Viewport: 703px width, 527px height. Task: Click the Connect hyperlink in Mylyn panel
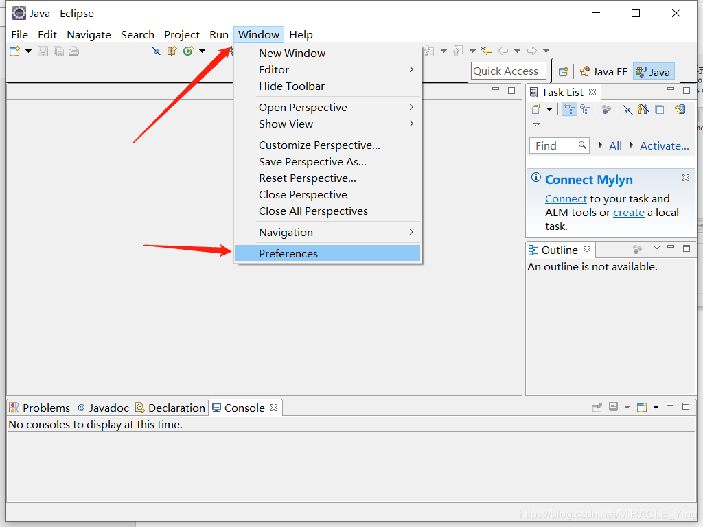point(566,198)
